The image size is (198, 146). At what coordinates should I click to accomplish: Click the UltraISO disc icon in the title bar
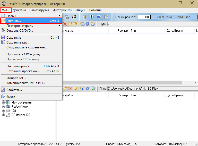coord(4,4)
